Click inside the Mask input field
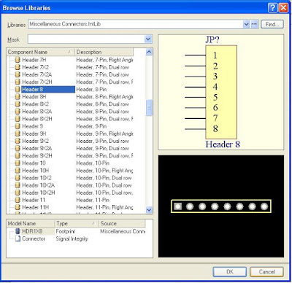 [x=86, y=39]
